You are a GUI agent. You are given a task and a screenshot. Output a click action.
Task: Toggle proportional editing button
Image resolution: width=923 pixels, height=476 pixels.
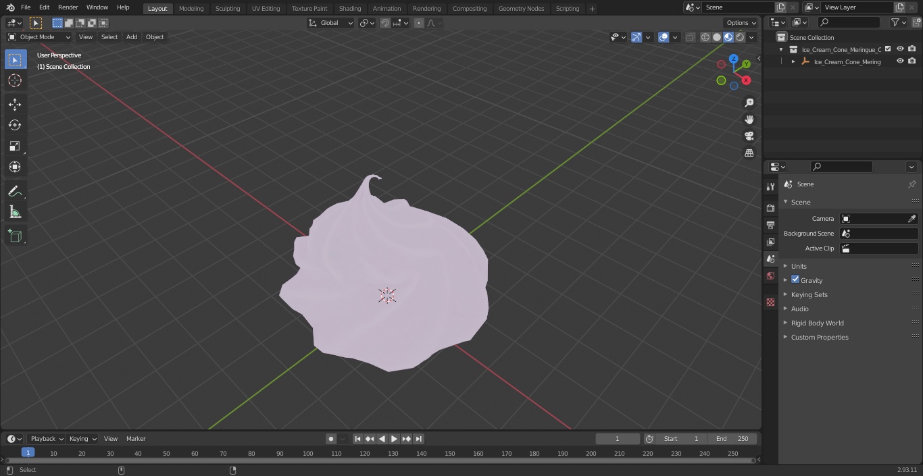coord(419,23)
